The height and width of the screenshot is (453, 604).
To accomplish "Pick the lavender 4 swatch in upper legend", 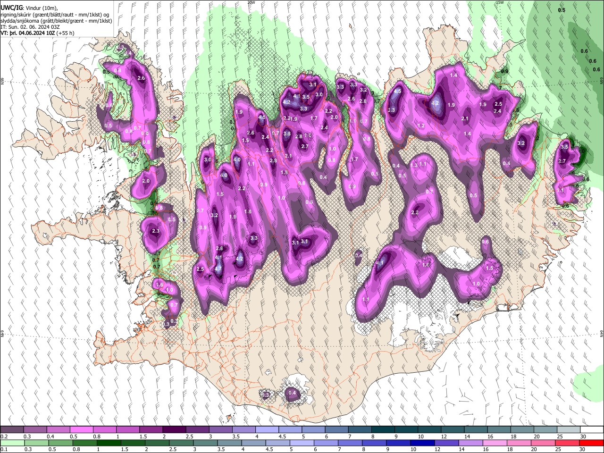I will click(x=267, y=430).
